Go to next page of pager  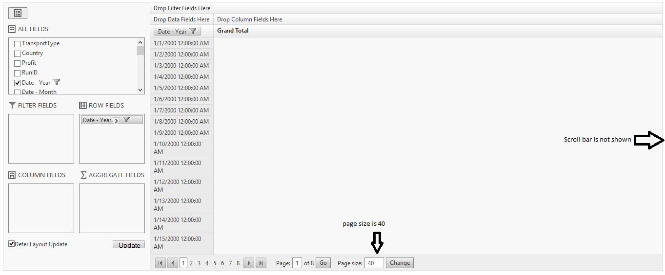[x=249, y=263]
